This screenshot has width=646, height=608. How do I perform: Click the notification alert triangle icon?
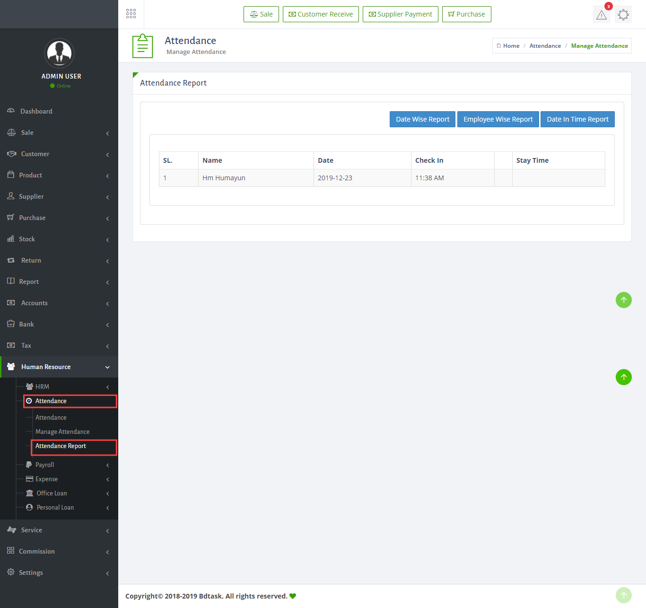601,15
